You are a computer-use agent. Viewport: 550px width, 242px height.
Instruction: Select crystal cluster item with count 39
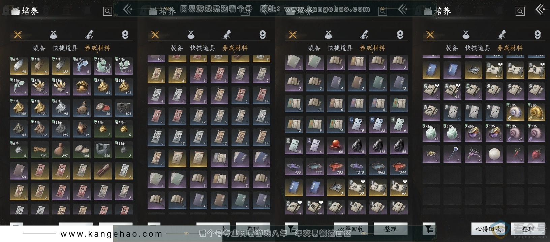[x=40, y=87]
